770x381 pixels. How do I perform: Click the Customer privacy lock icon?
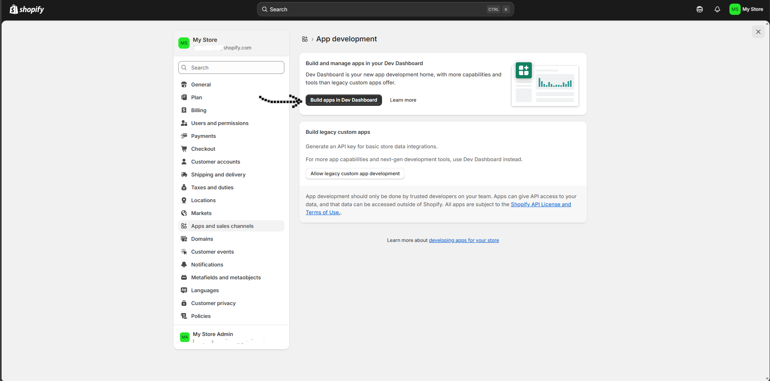coord(184,303)
